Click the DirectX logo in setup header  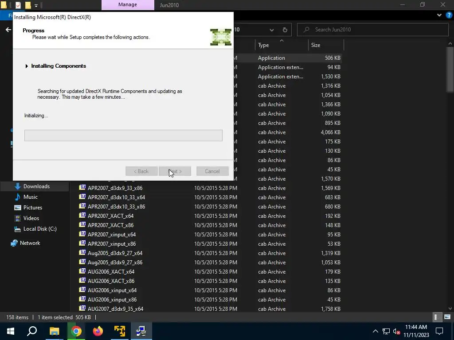pos(221,37)
